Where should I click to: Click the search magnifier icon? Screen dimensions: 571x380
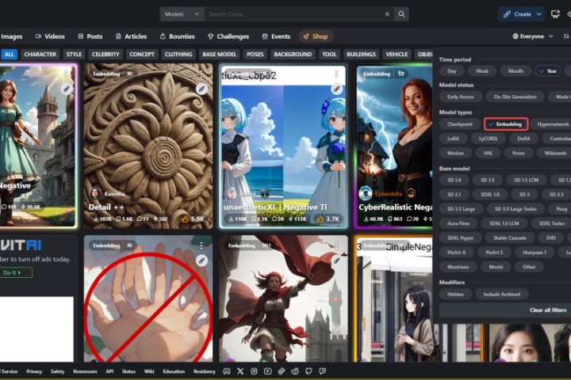point(402,14)
